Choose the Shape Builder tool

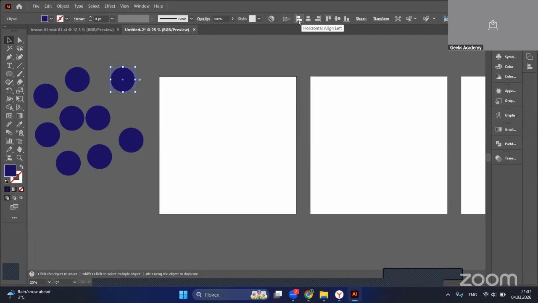point(9,107)
